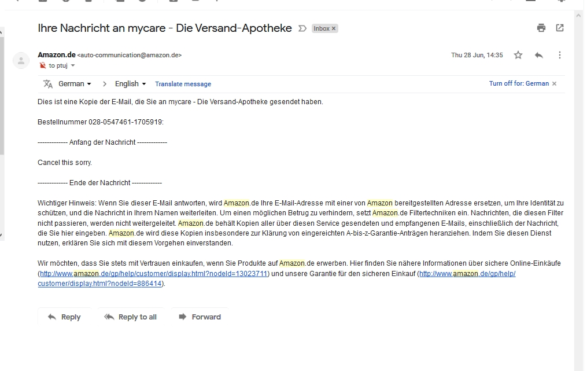Image resolution: width=587 pixels, height=371 pixels.
Task: Click the sender's avatar picture
Action: coord(21,60)
